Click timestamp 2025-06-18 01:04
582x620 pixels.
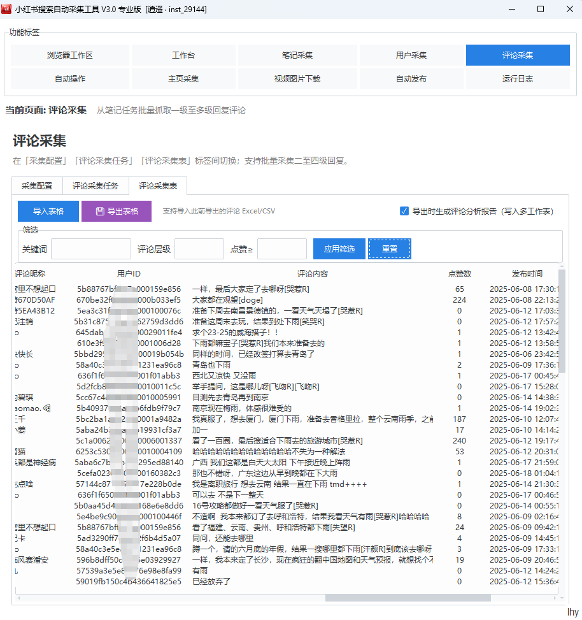tap(524, 473)
